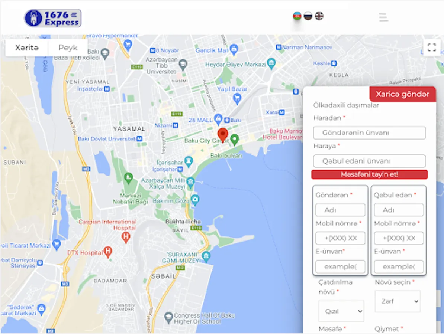This screenshot has width=444, height=334.
Task: Click the Caspian International Hospital marker
Action: pos(125,238)
